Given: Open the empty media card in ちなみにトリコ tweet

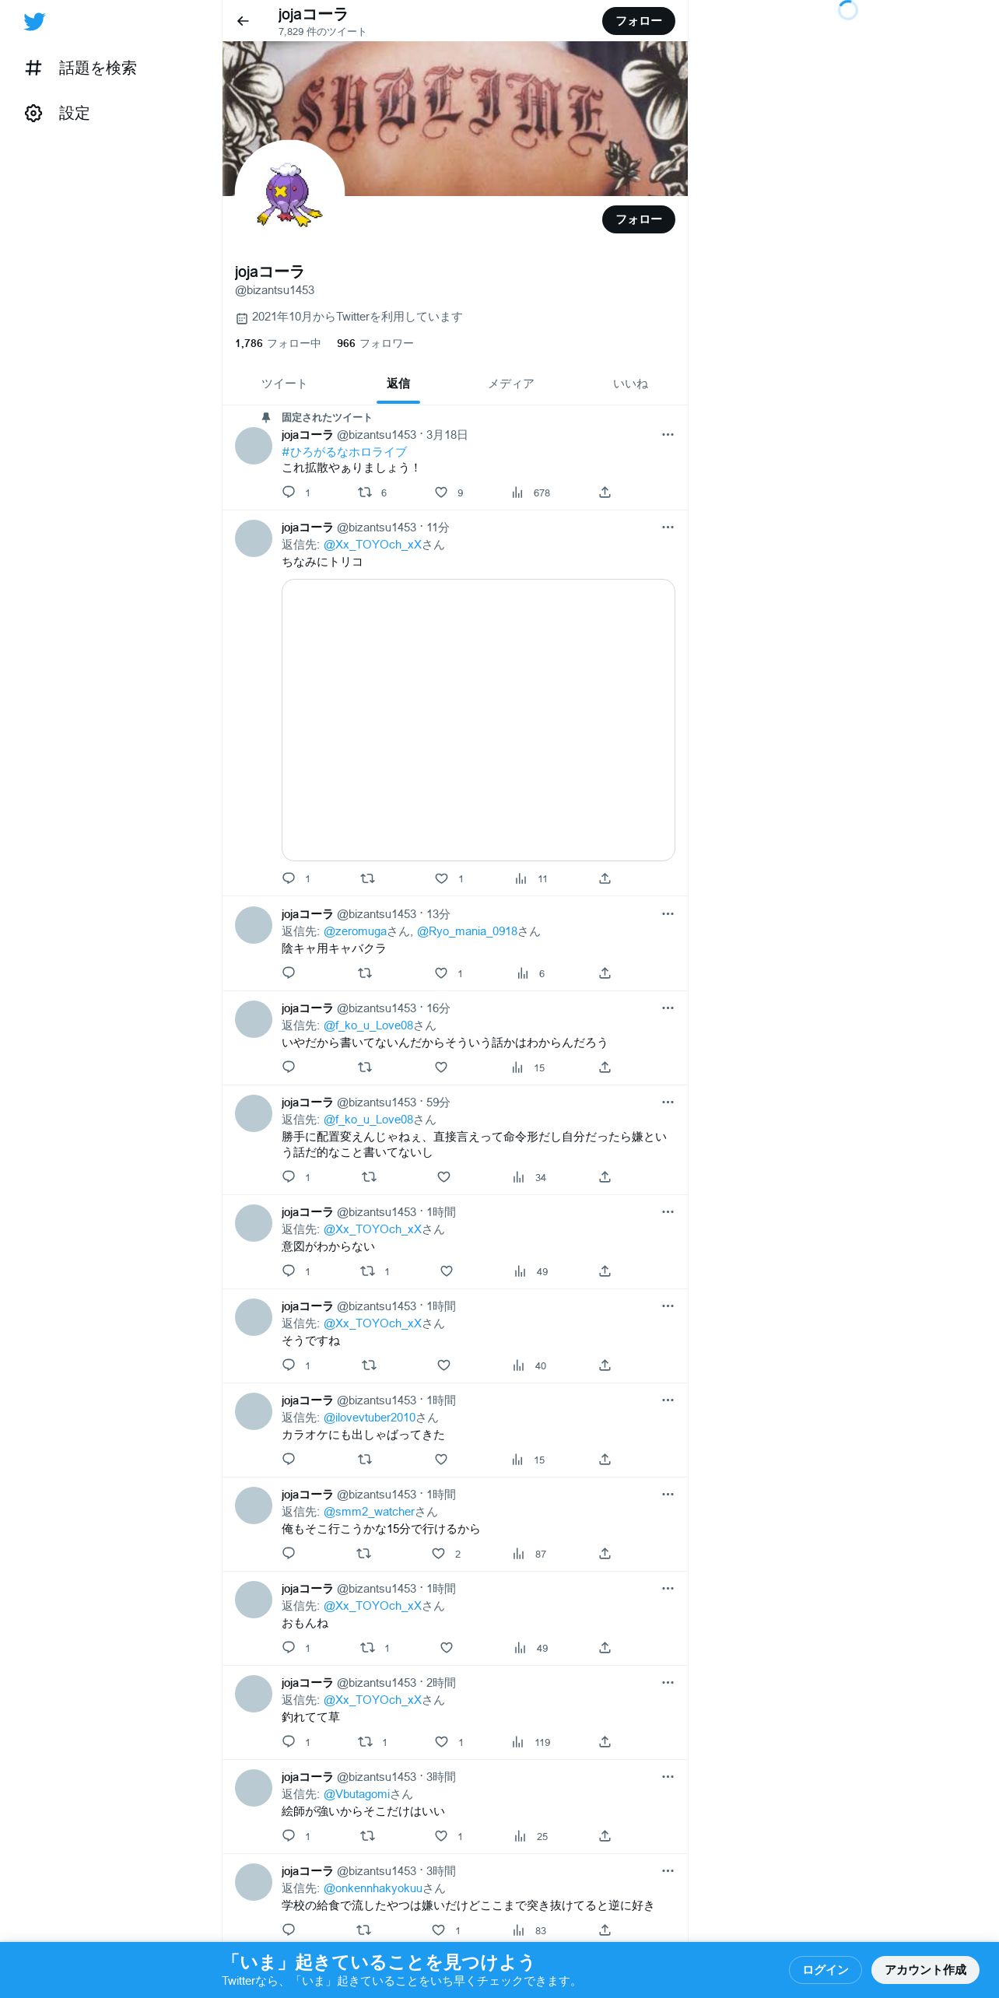Looking at the screenshot, I should pos(478,720).
